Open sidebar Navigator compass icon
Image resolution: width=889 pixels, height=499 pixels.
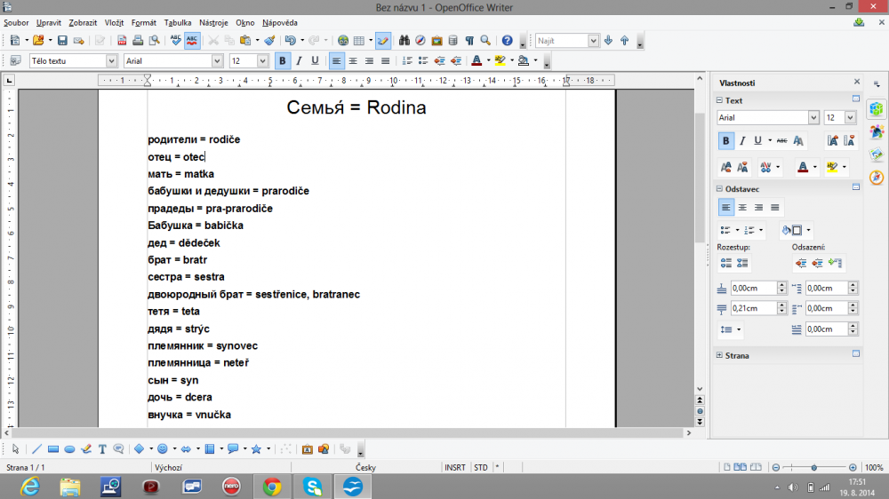pyautogui.click(x=877, y=178)
